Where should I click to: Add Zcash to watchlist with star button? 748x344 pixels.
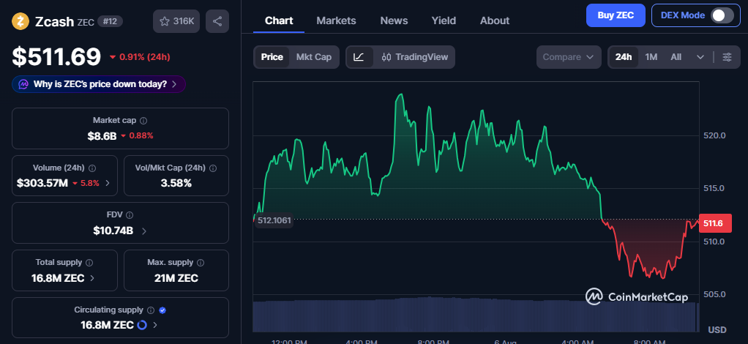(176, 21)
